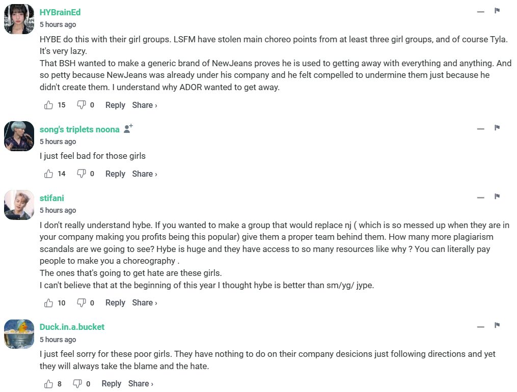Flag Duck.in.a.bucket's comment

(x=497, y=325)
